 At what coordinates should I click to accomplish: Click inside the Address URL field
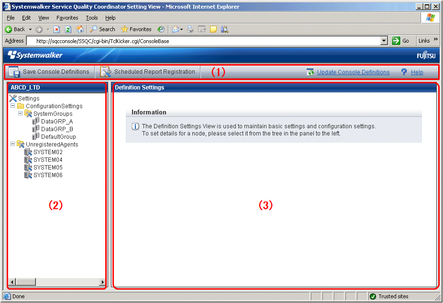(x=203, y=41)
